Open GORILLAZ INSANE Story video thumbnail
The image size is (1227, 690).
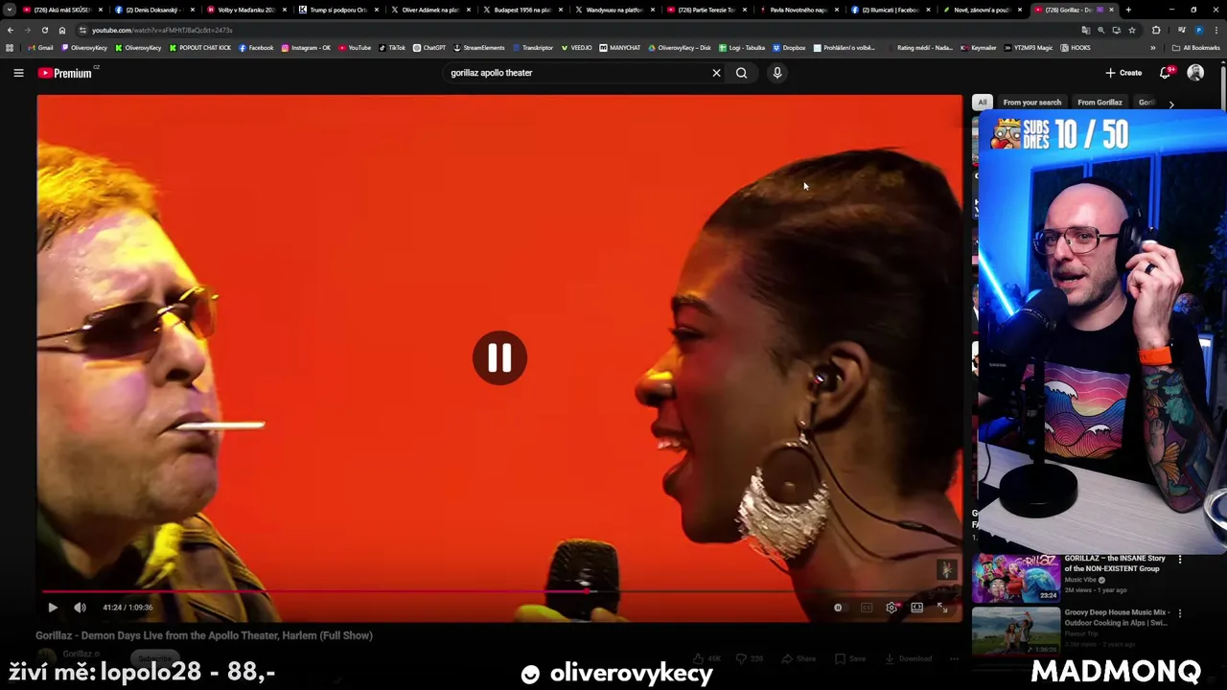click(x=1016, y=577)
